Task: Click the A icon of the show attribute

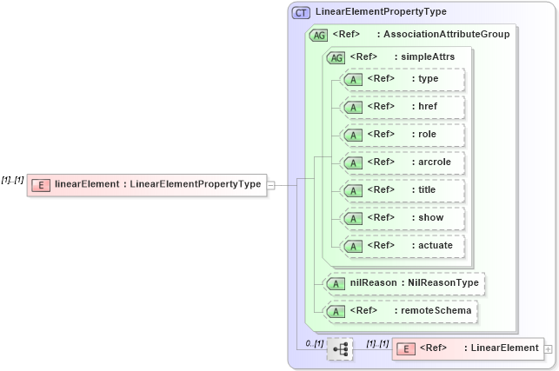Action: 353,218
